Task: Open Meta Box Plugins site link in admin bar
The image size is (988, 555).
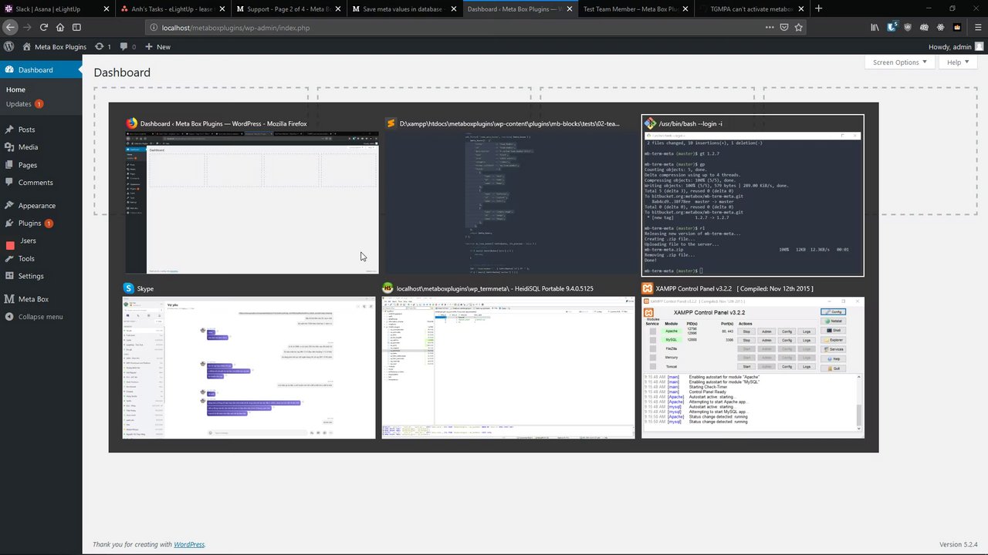Action: pyautogui.click(x=54, y=46)
